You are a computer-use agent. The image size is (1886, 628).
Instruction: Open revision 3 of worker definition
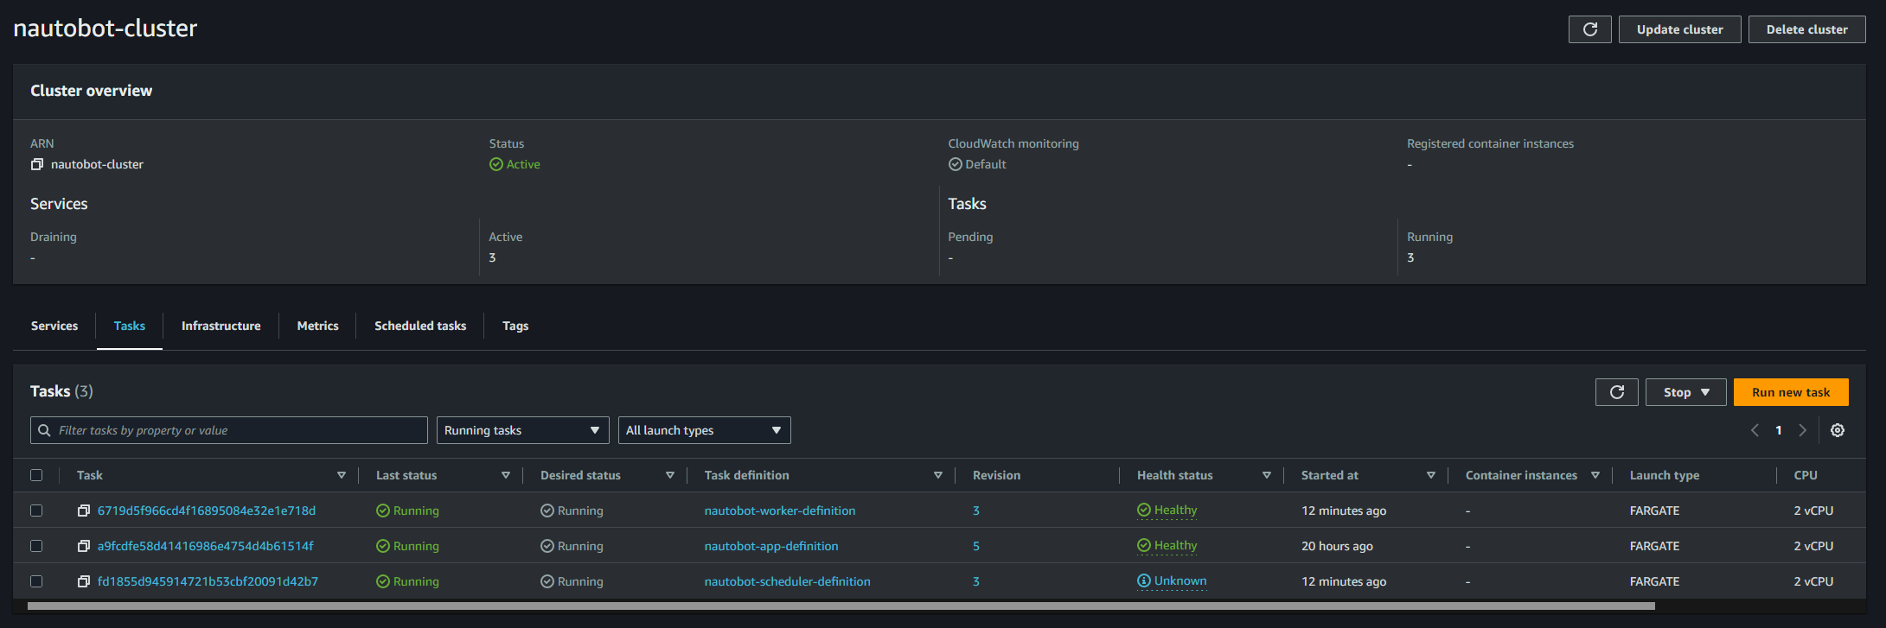976,511
